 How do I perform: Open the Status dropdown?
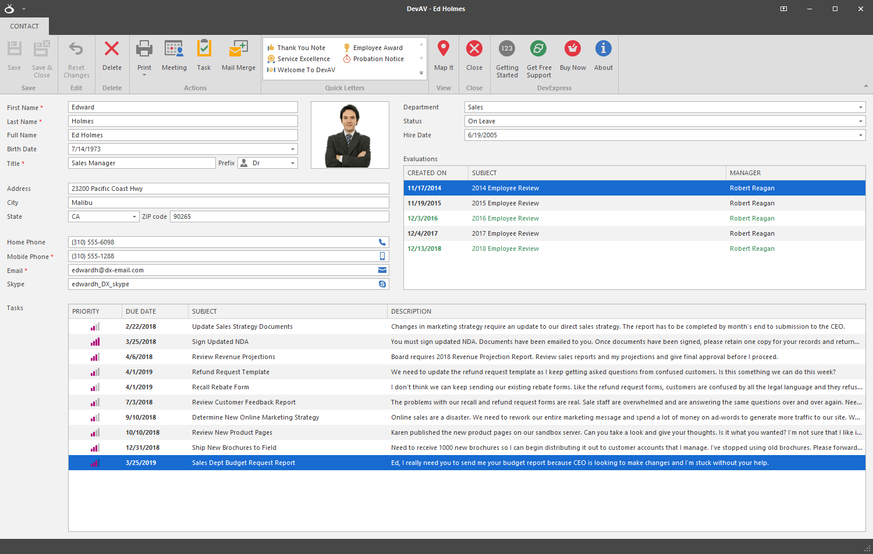[860, 121]
